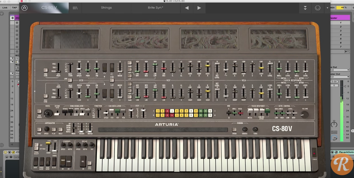Toggle the Ribbon Pitch button

[234, 130]
